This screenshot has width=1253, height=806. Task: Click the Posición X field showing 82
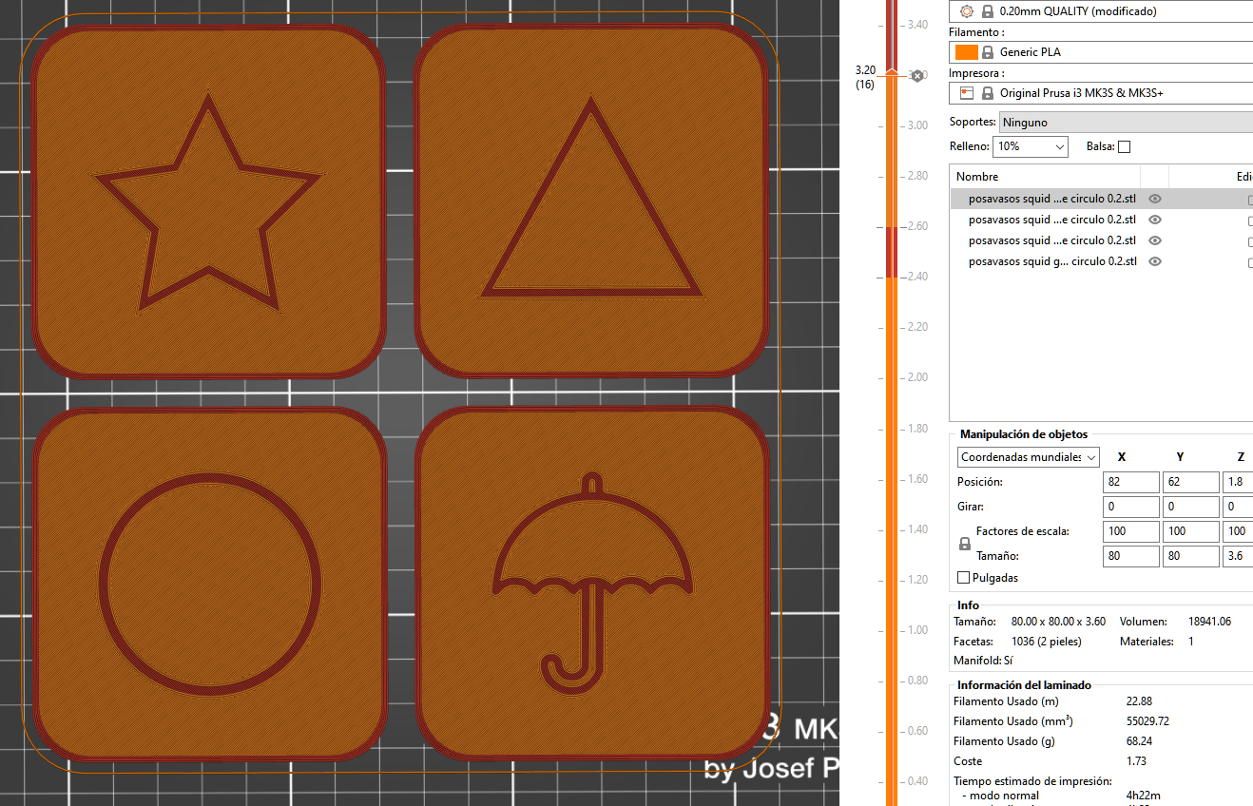pos(1130,482)
